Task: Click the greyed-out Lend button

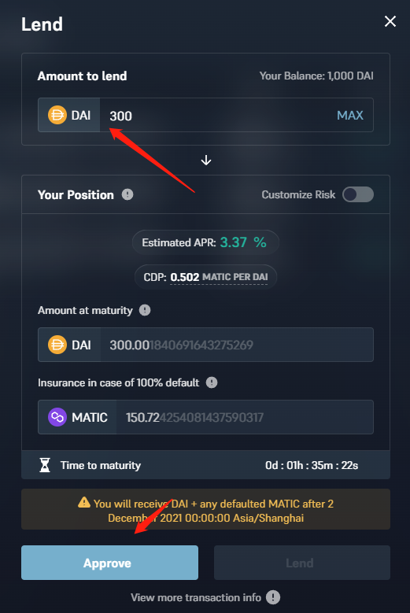Action: point(301,563)
